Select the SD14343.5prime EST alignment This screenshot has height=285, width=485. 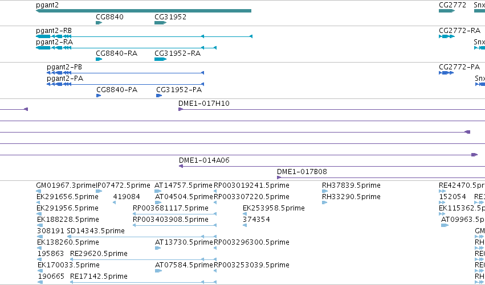[x=142, y=237]
